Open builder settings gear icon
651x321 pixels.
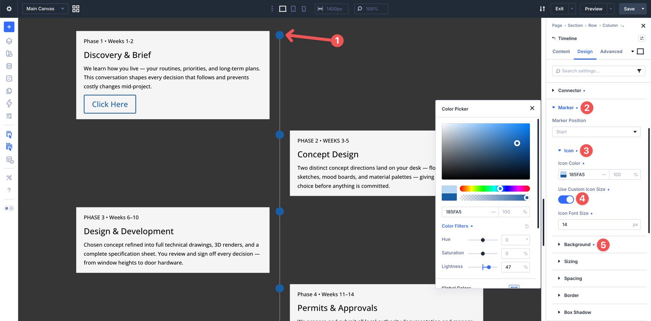coord(9,9)
